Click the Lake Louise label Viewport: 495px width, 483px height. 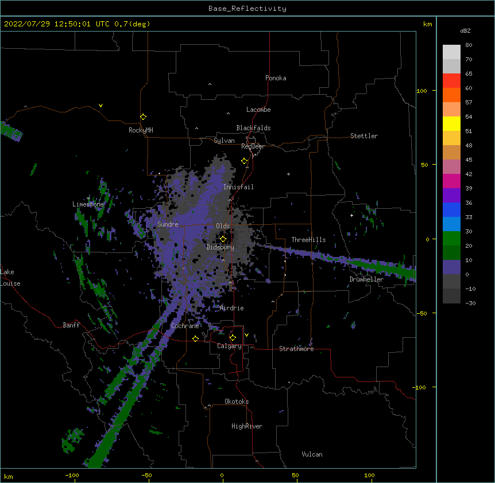click(x=10, y=278)
